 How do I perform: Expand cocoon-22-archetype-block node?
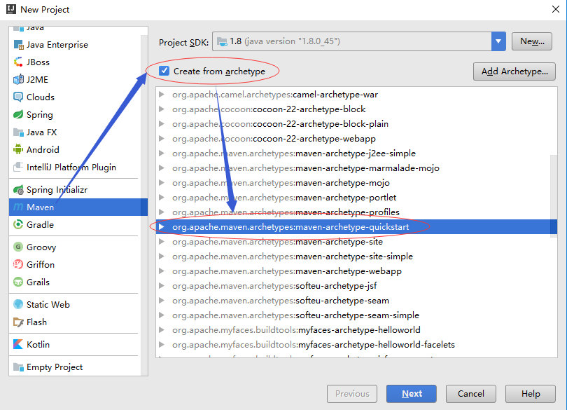point(162,109)
